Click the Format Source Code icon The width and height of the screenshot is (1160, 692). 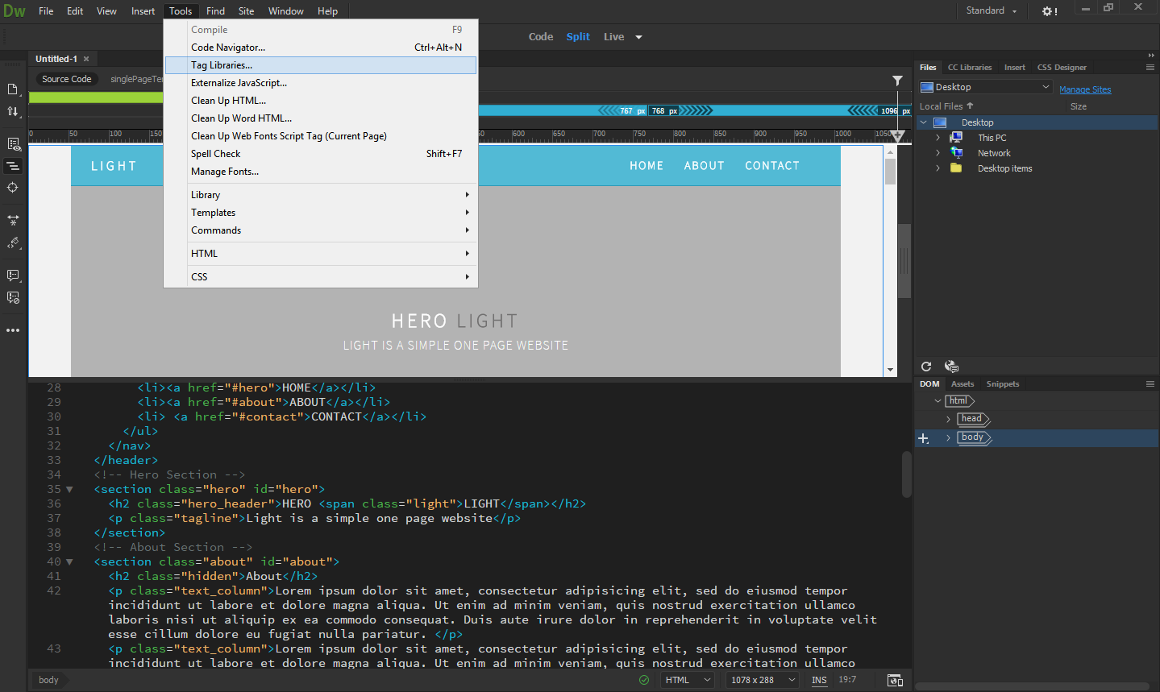point(13,242)
